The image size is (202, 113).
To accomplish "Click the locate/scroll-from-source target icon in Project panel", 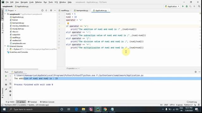I will [42, 10].
